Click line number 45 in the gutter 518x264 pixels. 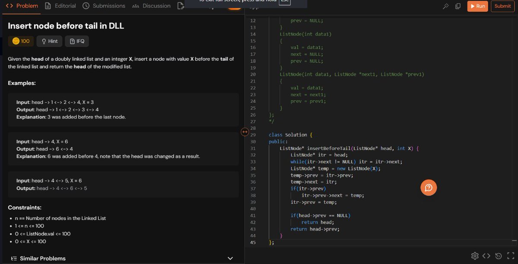click(253, 242)
